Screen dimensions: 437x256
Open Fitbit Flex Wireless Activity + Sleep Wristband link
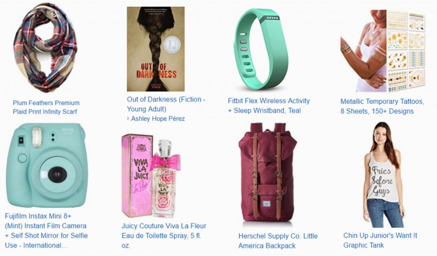click(x=269, y=105)
